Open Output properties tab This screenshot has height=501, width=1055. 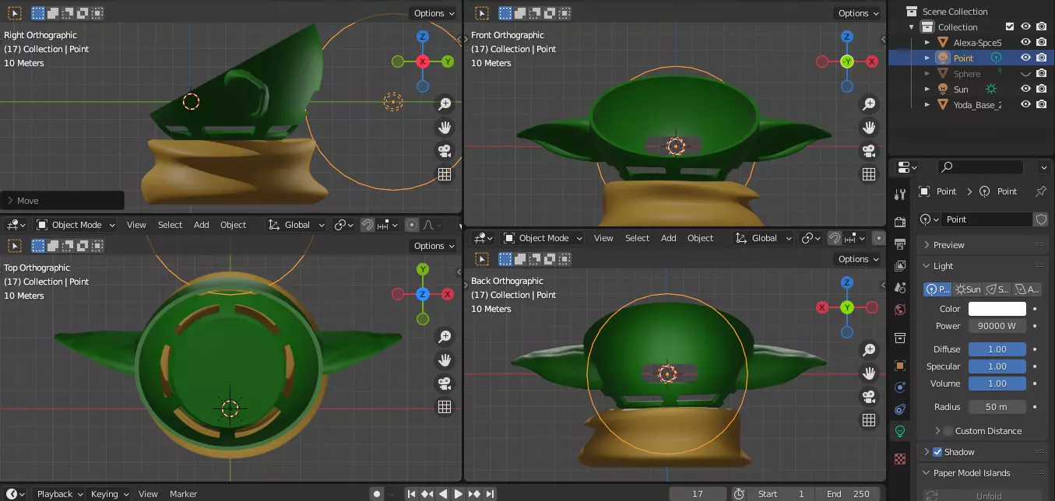[x=900, y=244]
